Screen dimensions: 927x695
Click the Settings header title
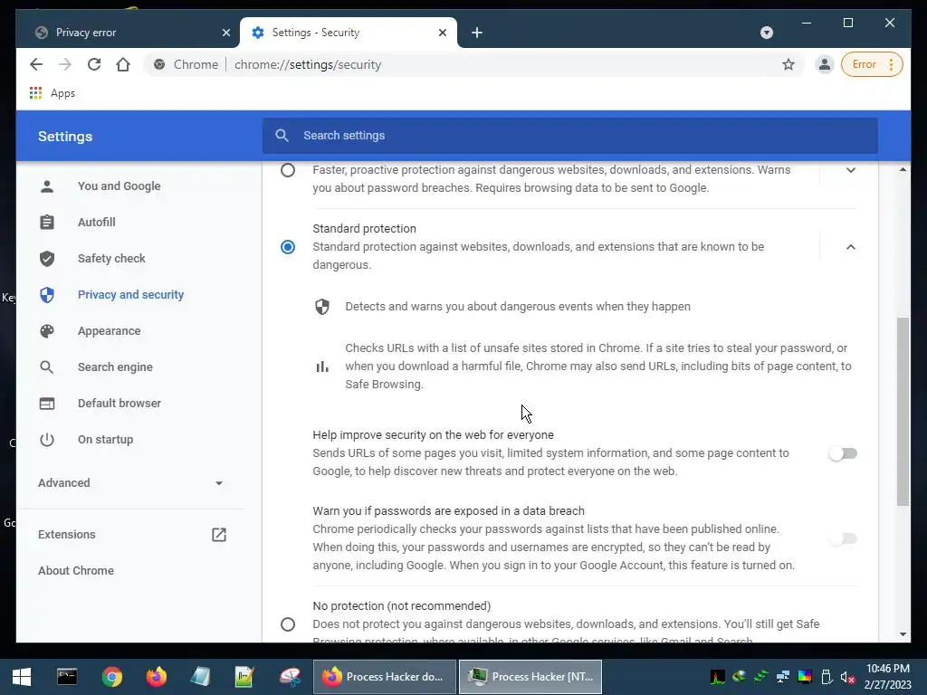pyautogui.click(x=65, y=137)
